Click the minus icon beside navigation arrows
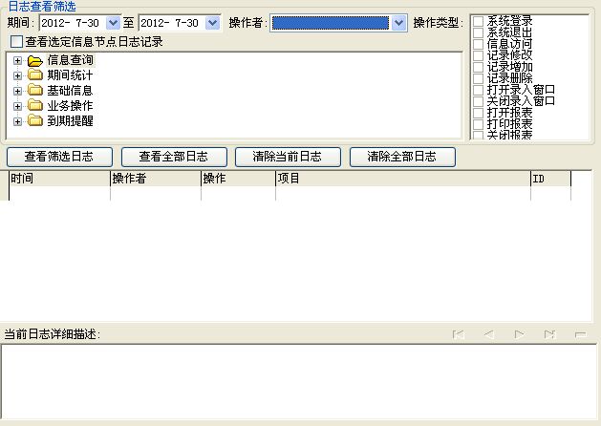 coord(581,335)
